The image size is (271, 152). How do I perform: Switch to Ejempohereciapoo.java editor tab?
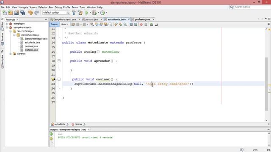click(65, 19)
